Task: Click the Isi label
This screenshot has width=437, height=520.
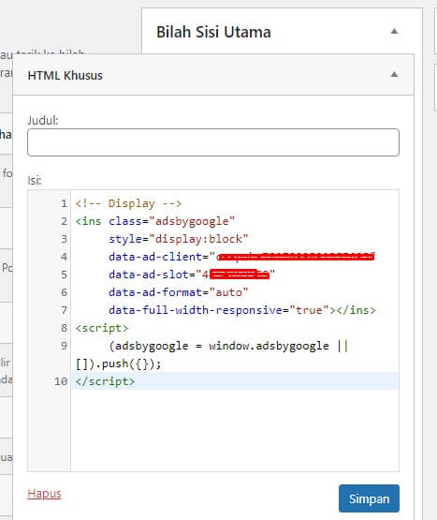Action: (35, 181)
